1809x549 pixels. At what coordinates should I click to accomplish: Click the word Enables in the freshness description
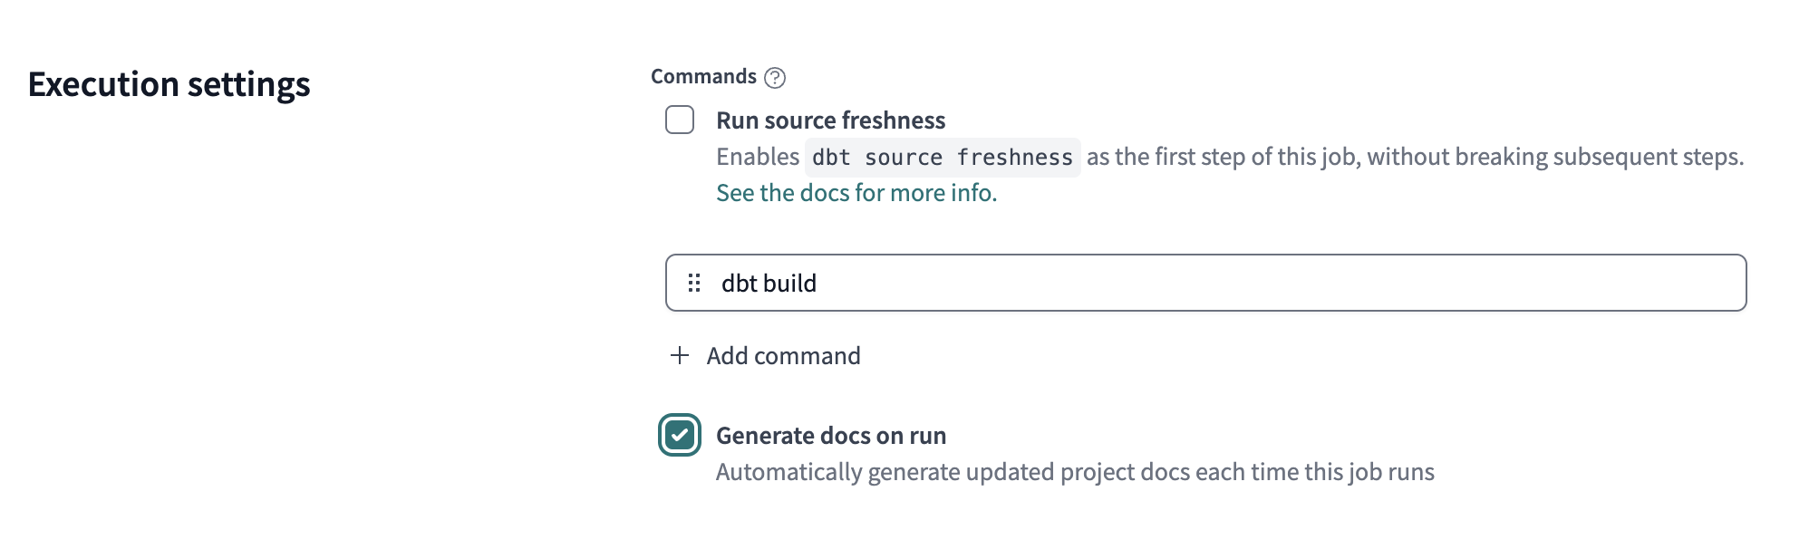(758, 157)
